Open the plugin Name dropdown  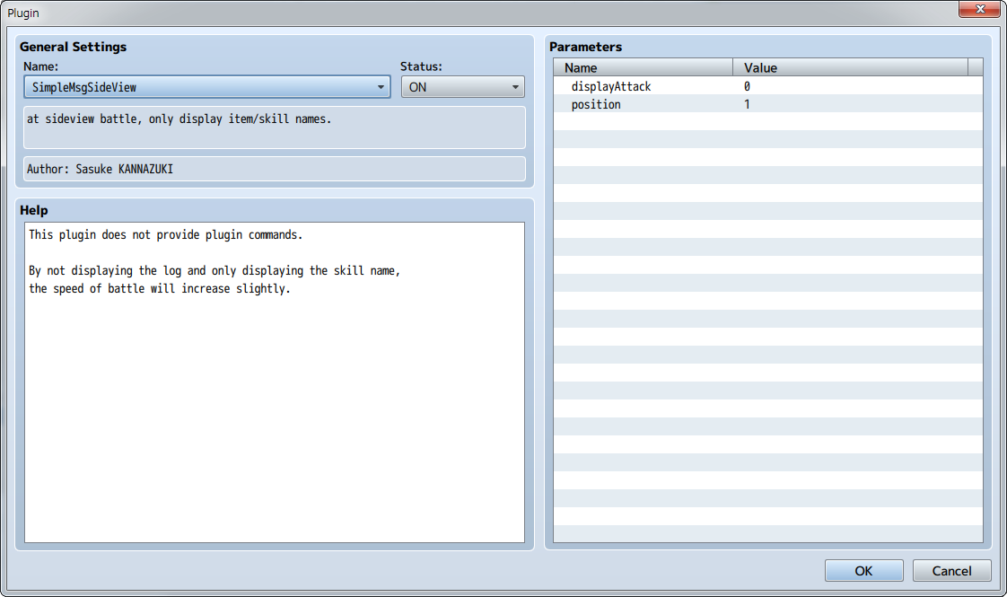206,87
